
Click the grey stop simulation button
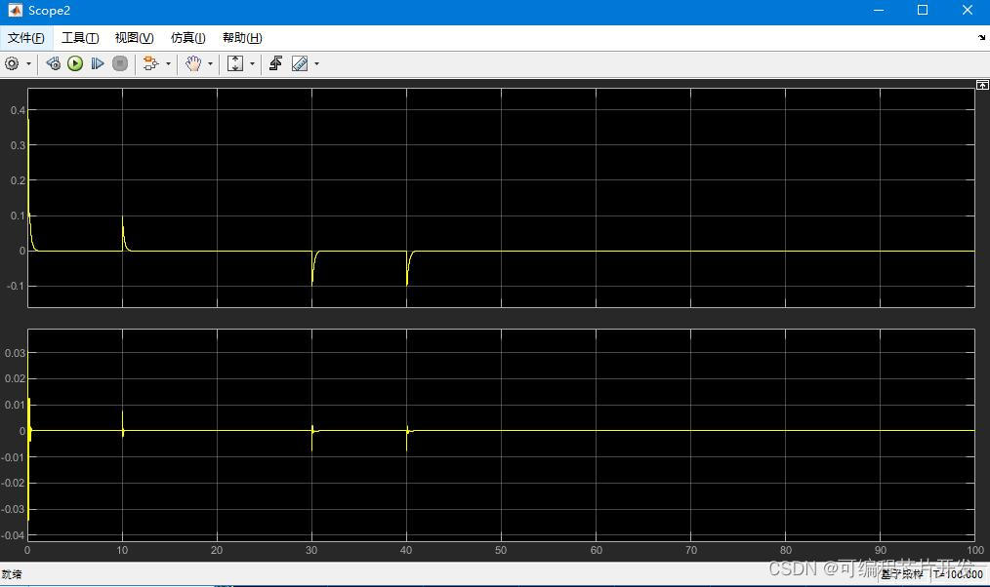click(x=120, y=63)
